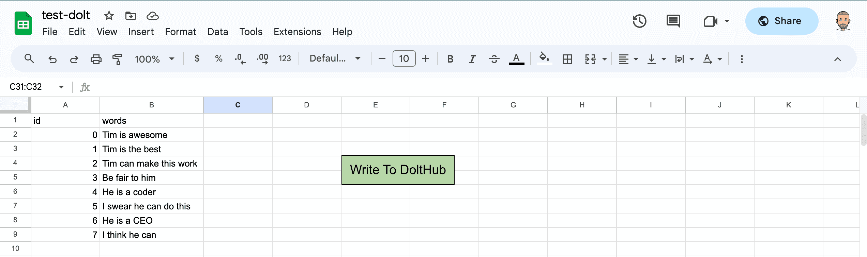
Task: Click the search magnifier in toolbar
Action: coord(29,59)
